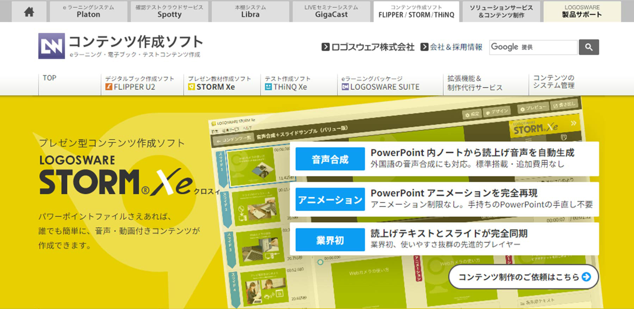This screenshot has height=309, width=634.
Task: Click 外国語の音声合成にも対応 description text
Action: click(467, 164)
